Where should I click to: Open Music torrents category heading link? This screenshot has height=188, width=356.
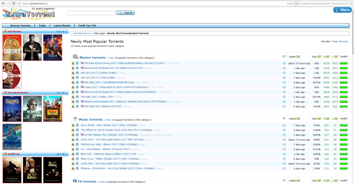click(91, 119)
